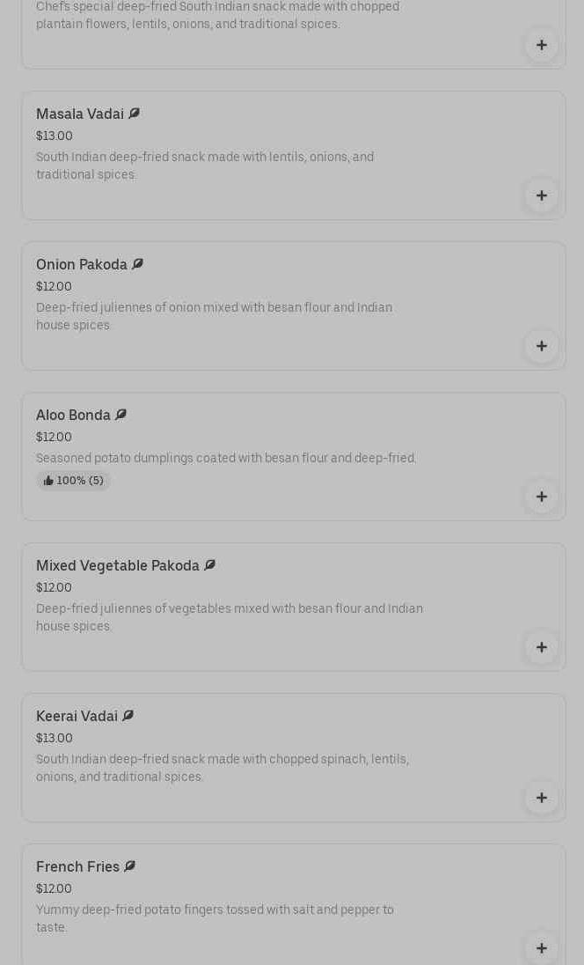
Task: Add Aloo Bonda to cart
Action: click(541, 497)
